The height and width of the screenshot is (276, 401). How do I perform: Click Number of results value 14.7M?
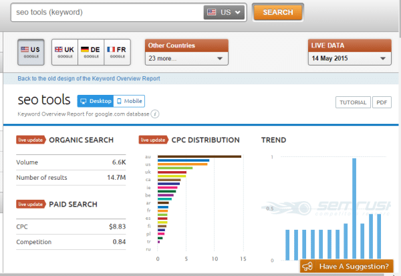coord(116,177)
